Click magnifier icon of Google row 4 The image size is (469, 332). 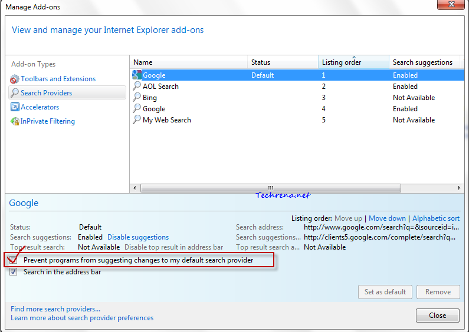point(137,108)
